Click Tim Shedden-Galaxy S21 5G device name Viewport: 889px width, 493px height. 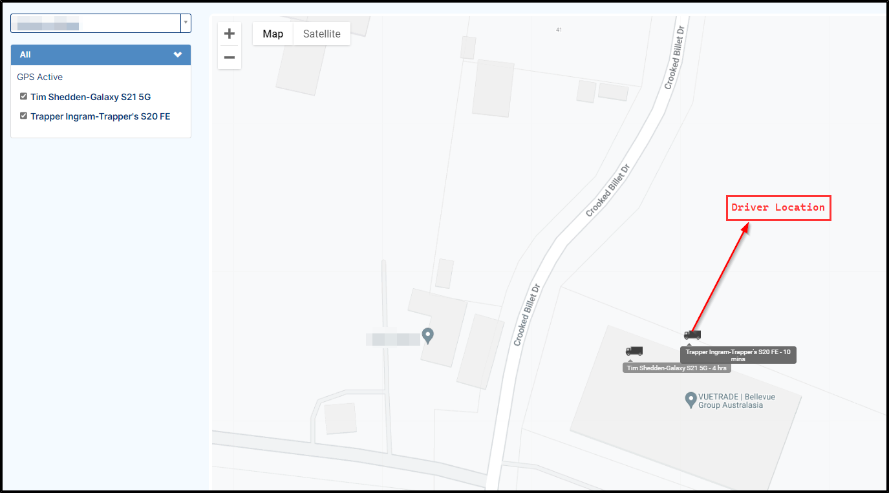pos(91,97)
